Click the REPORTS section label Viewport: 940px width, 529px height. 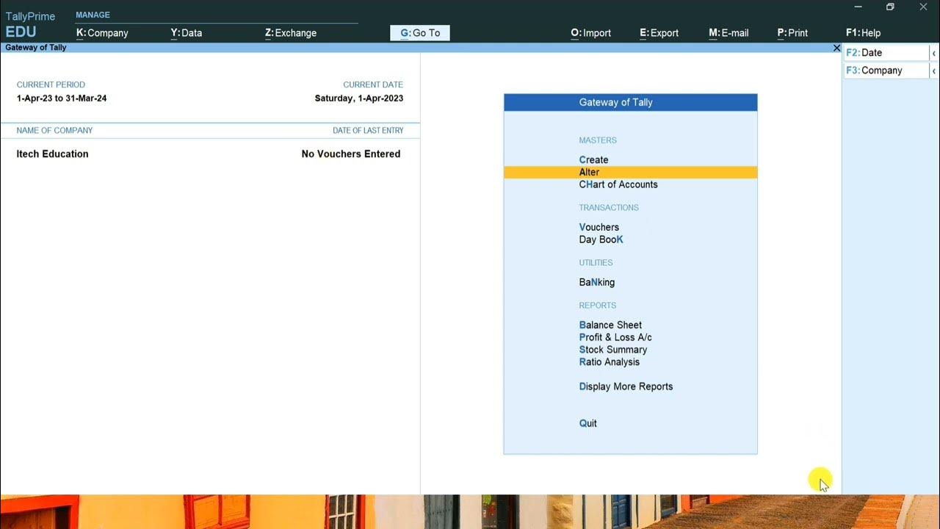(597, 305)
